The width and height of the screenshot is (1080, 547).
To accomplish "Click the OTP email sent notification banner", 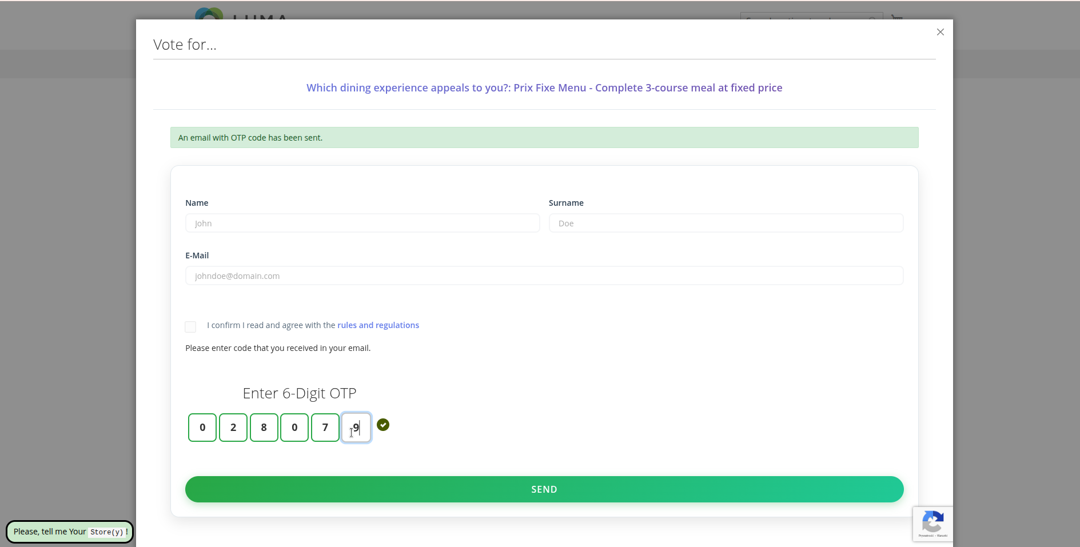I will [x=544, y=138].
